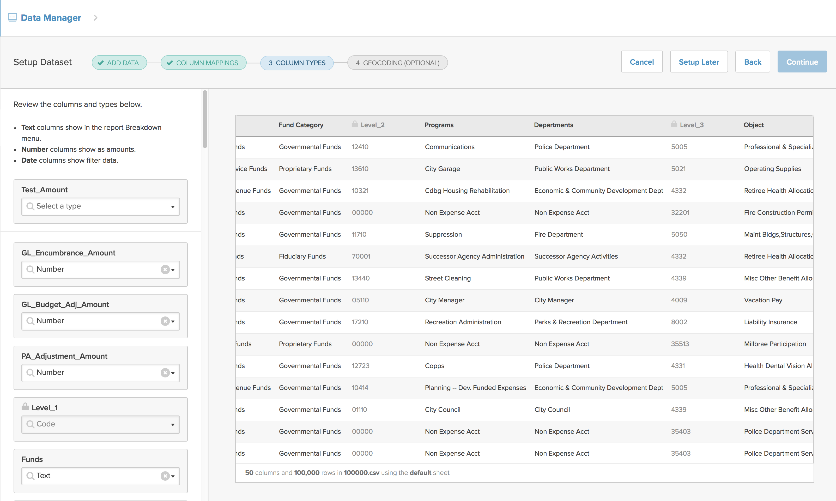The height and width of the screenshot is (501, 836).
Task: Click the 'Recreation Administration' cell
Action: (x=463, y=322)
